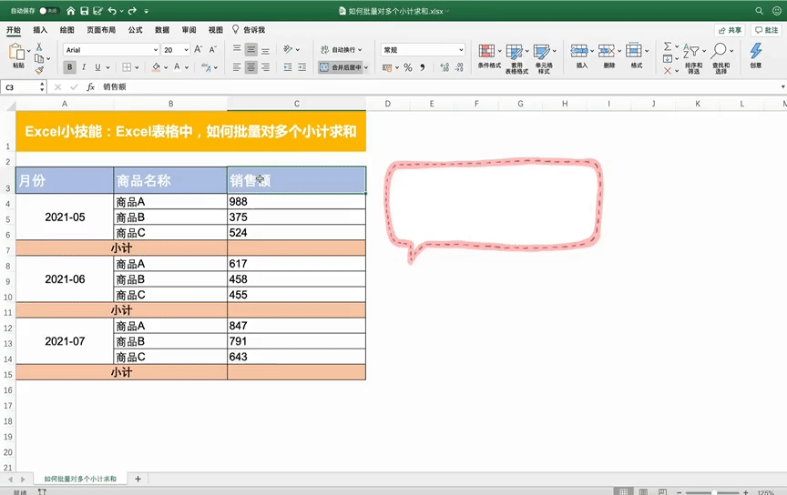
Task: Open Cell Styles (单元格样式)
Action: click(x=544, y=58)
